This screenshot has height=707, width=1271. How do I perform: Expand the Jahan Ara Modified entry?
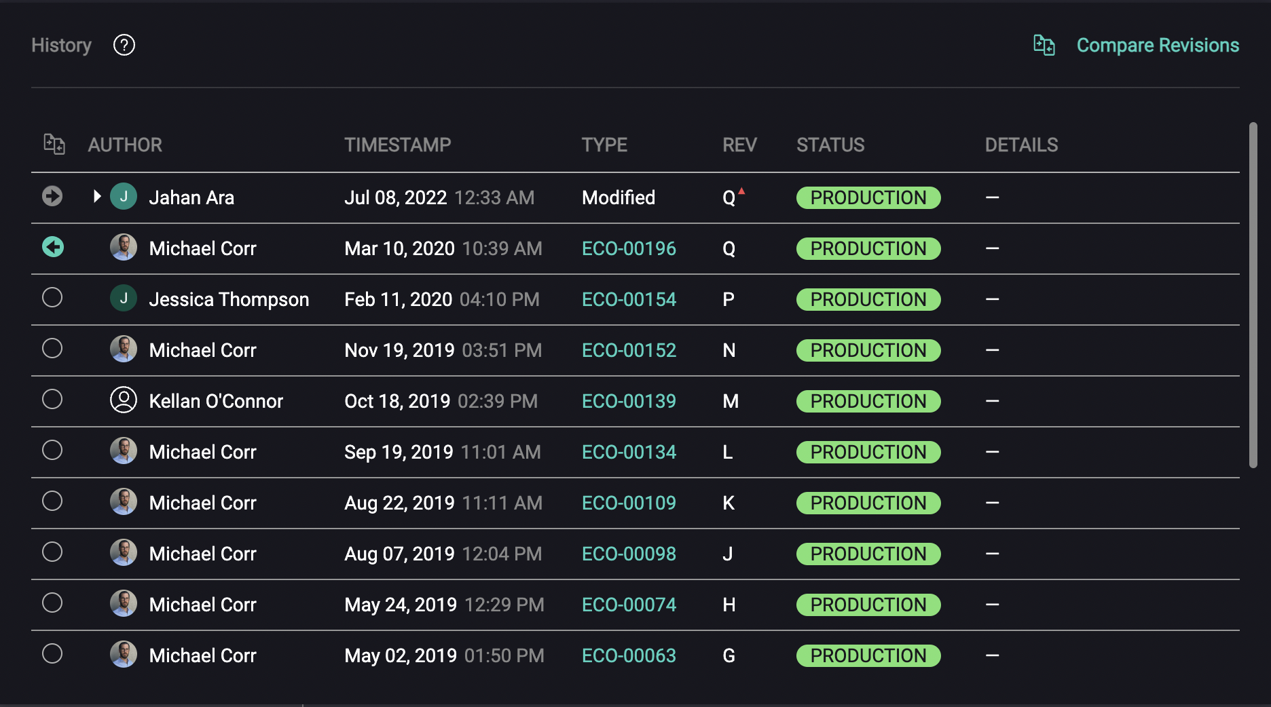96,196
